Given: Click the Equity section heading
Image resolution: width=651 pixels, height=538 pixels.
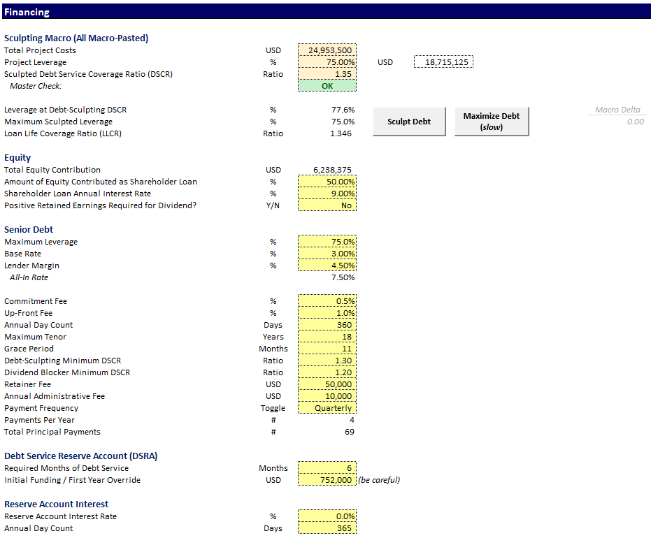Looking at the screenshot, I should click(x=17, y=158).
